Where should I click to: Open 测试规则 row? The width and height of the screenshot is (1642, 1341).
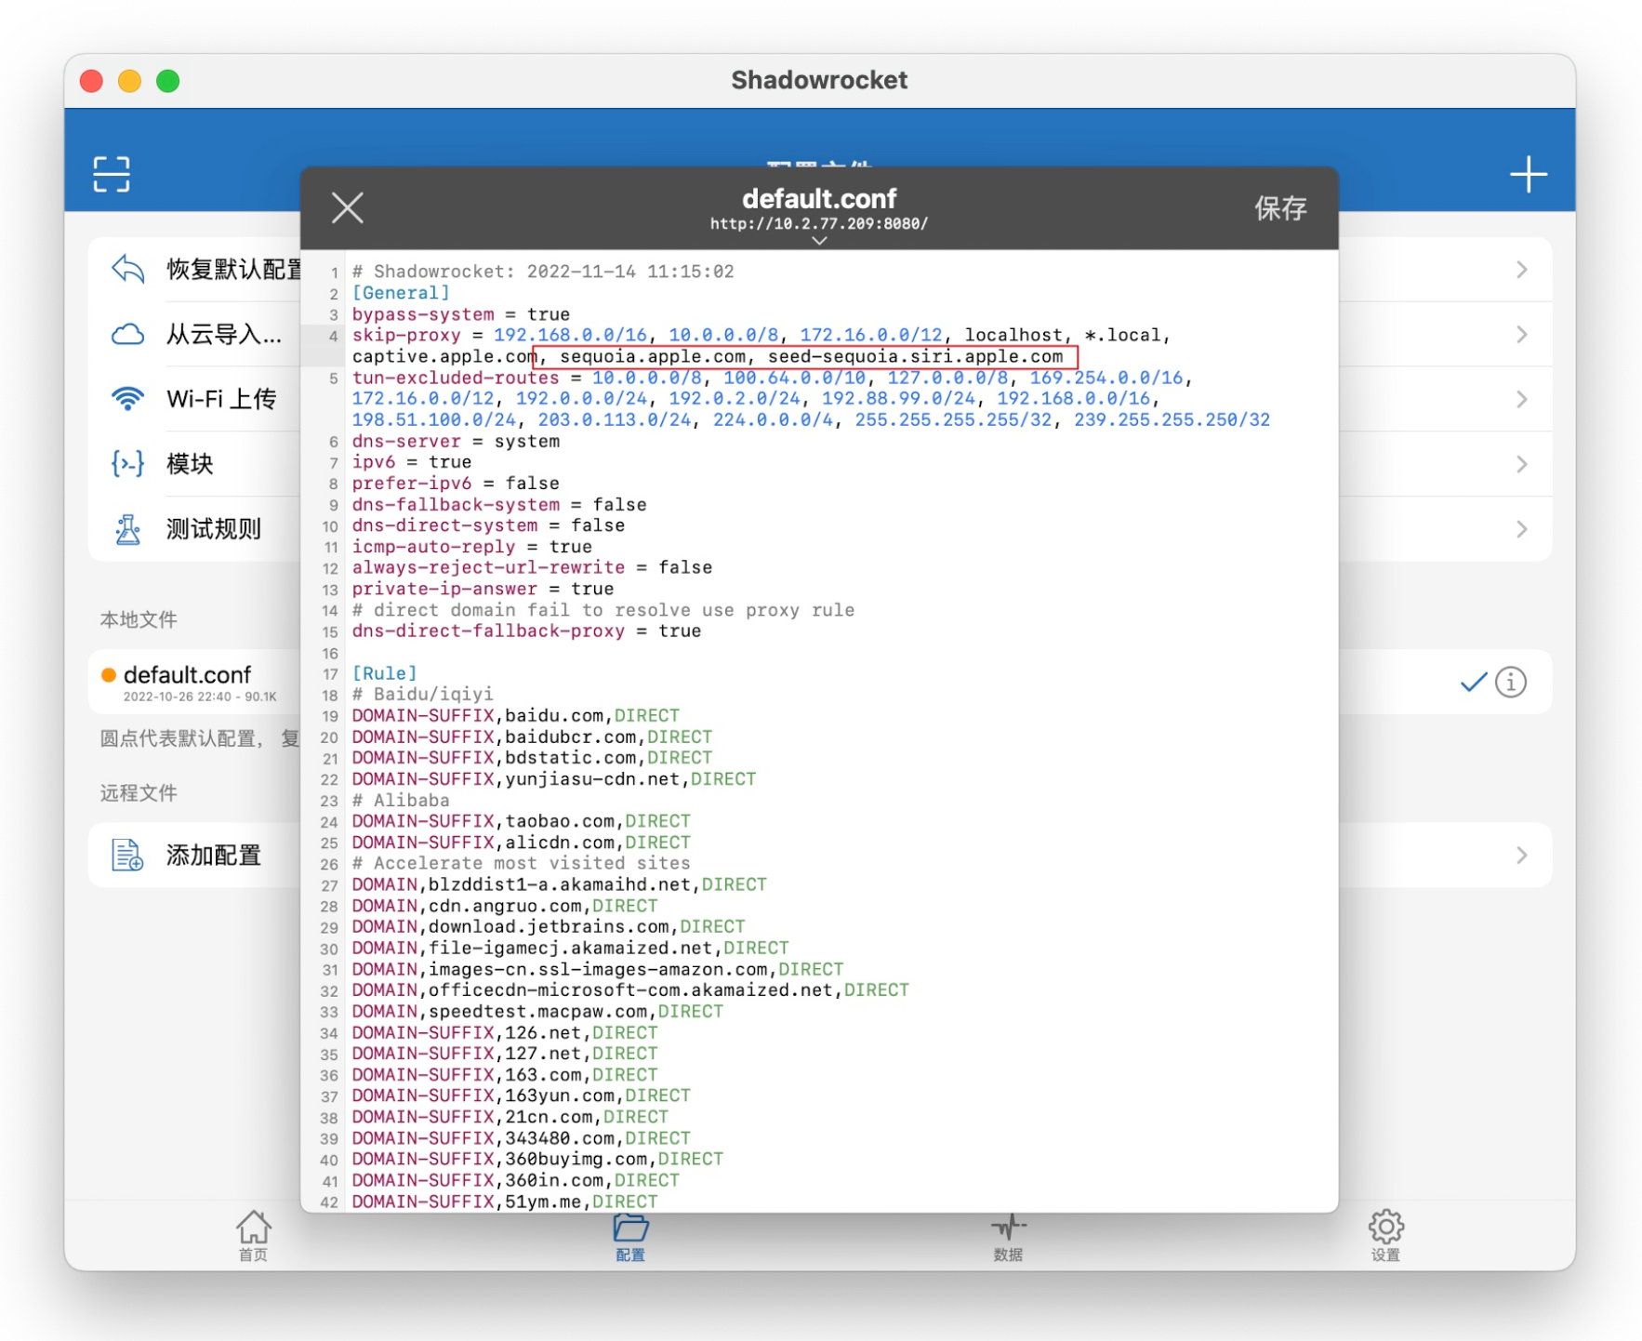[x=820, y=529]
